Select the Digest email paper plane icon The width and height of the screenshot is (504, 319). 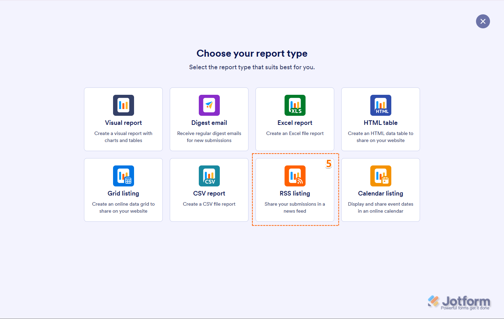(x=209, y=105)
